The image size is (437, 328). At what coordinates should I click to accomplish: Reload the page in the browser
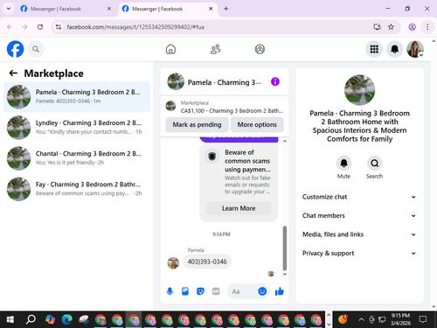[x=40, y=27]
